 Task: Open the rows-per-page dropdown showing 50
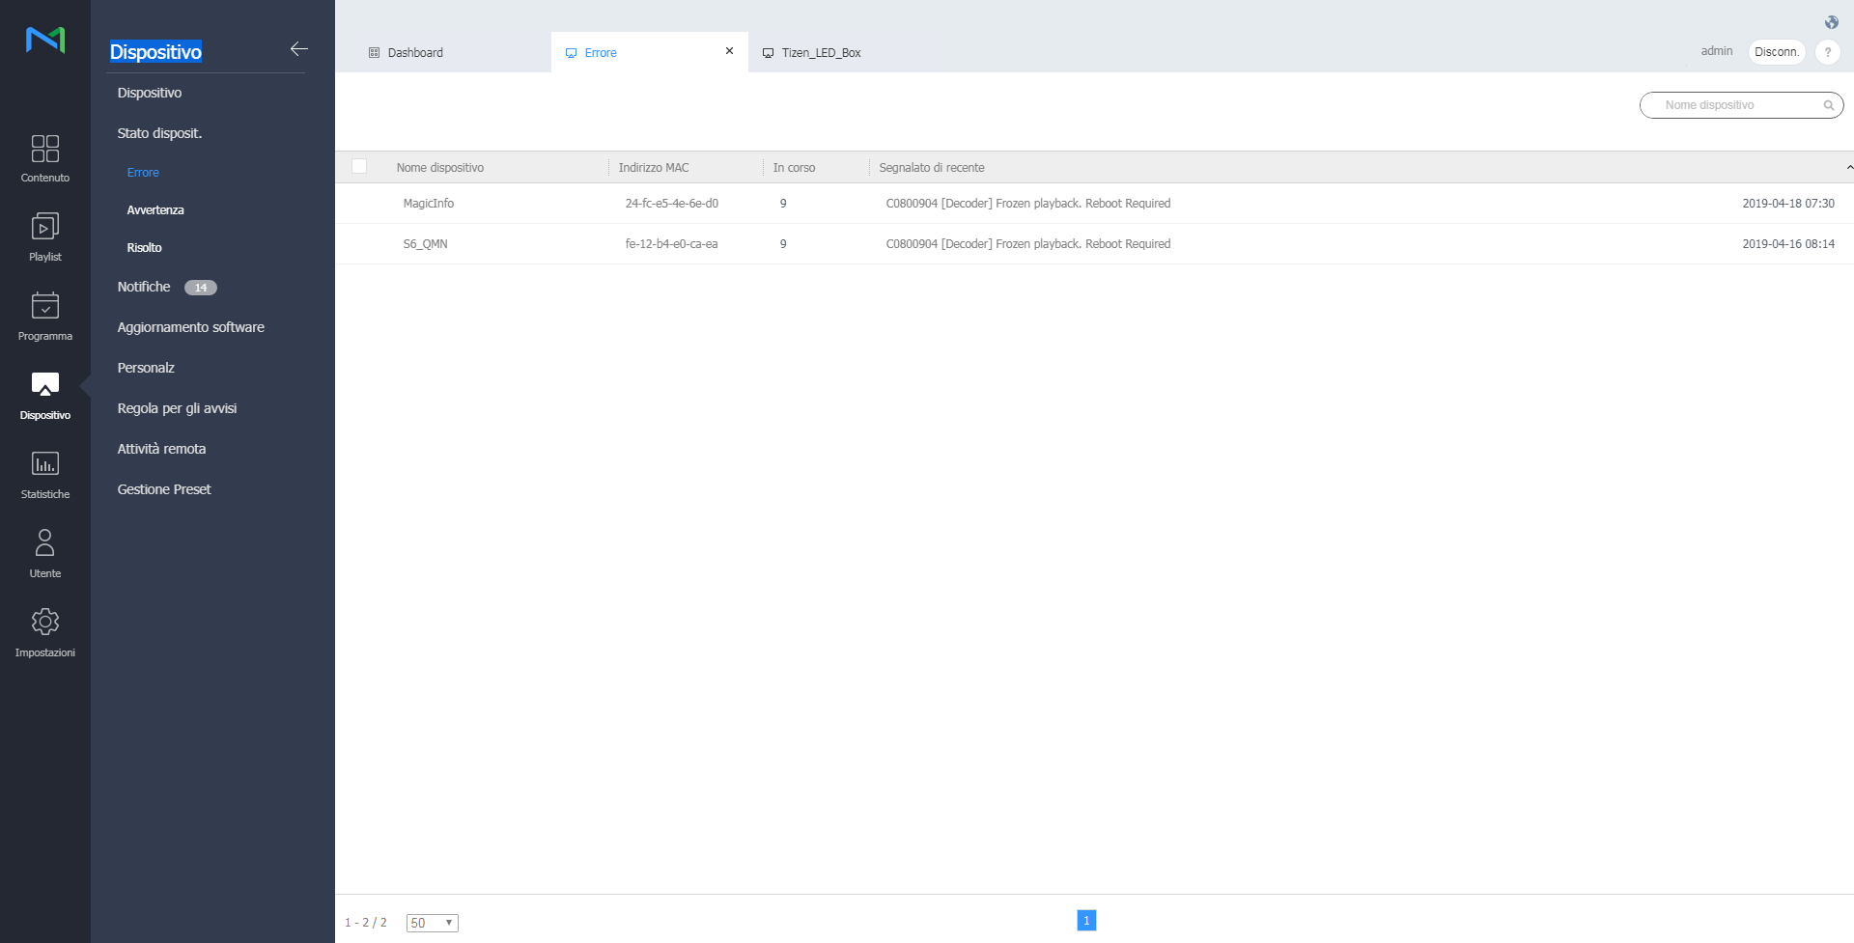pos(432,923)
